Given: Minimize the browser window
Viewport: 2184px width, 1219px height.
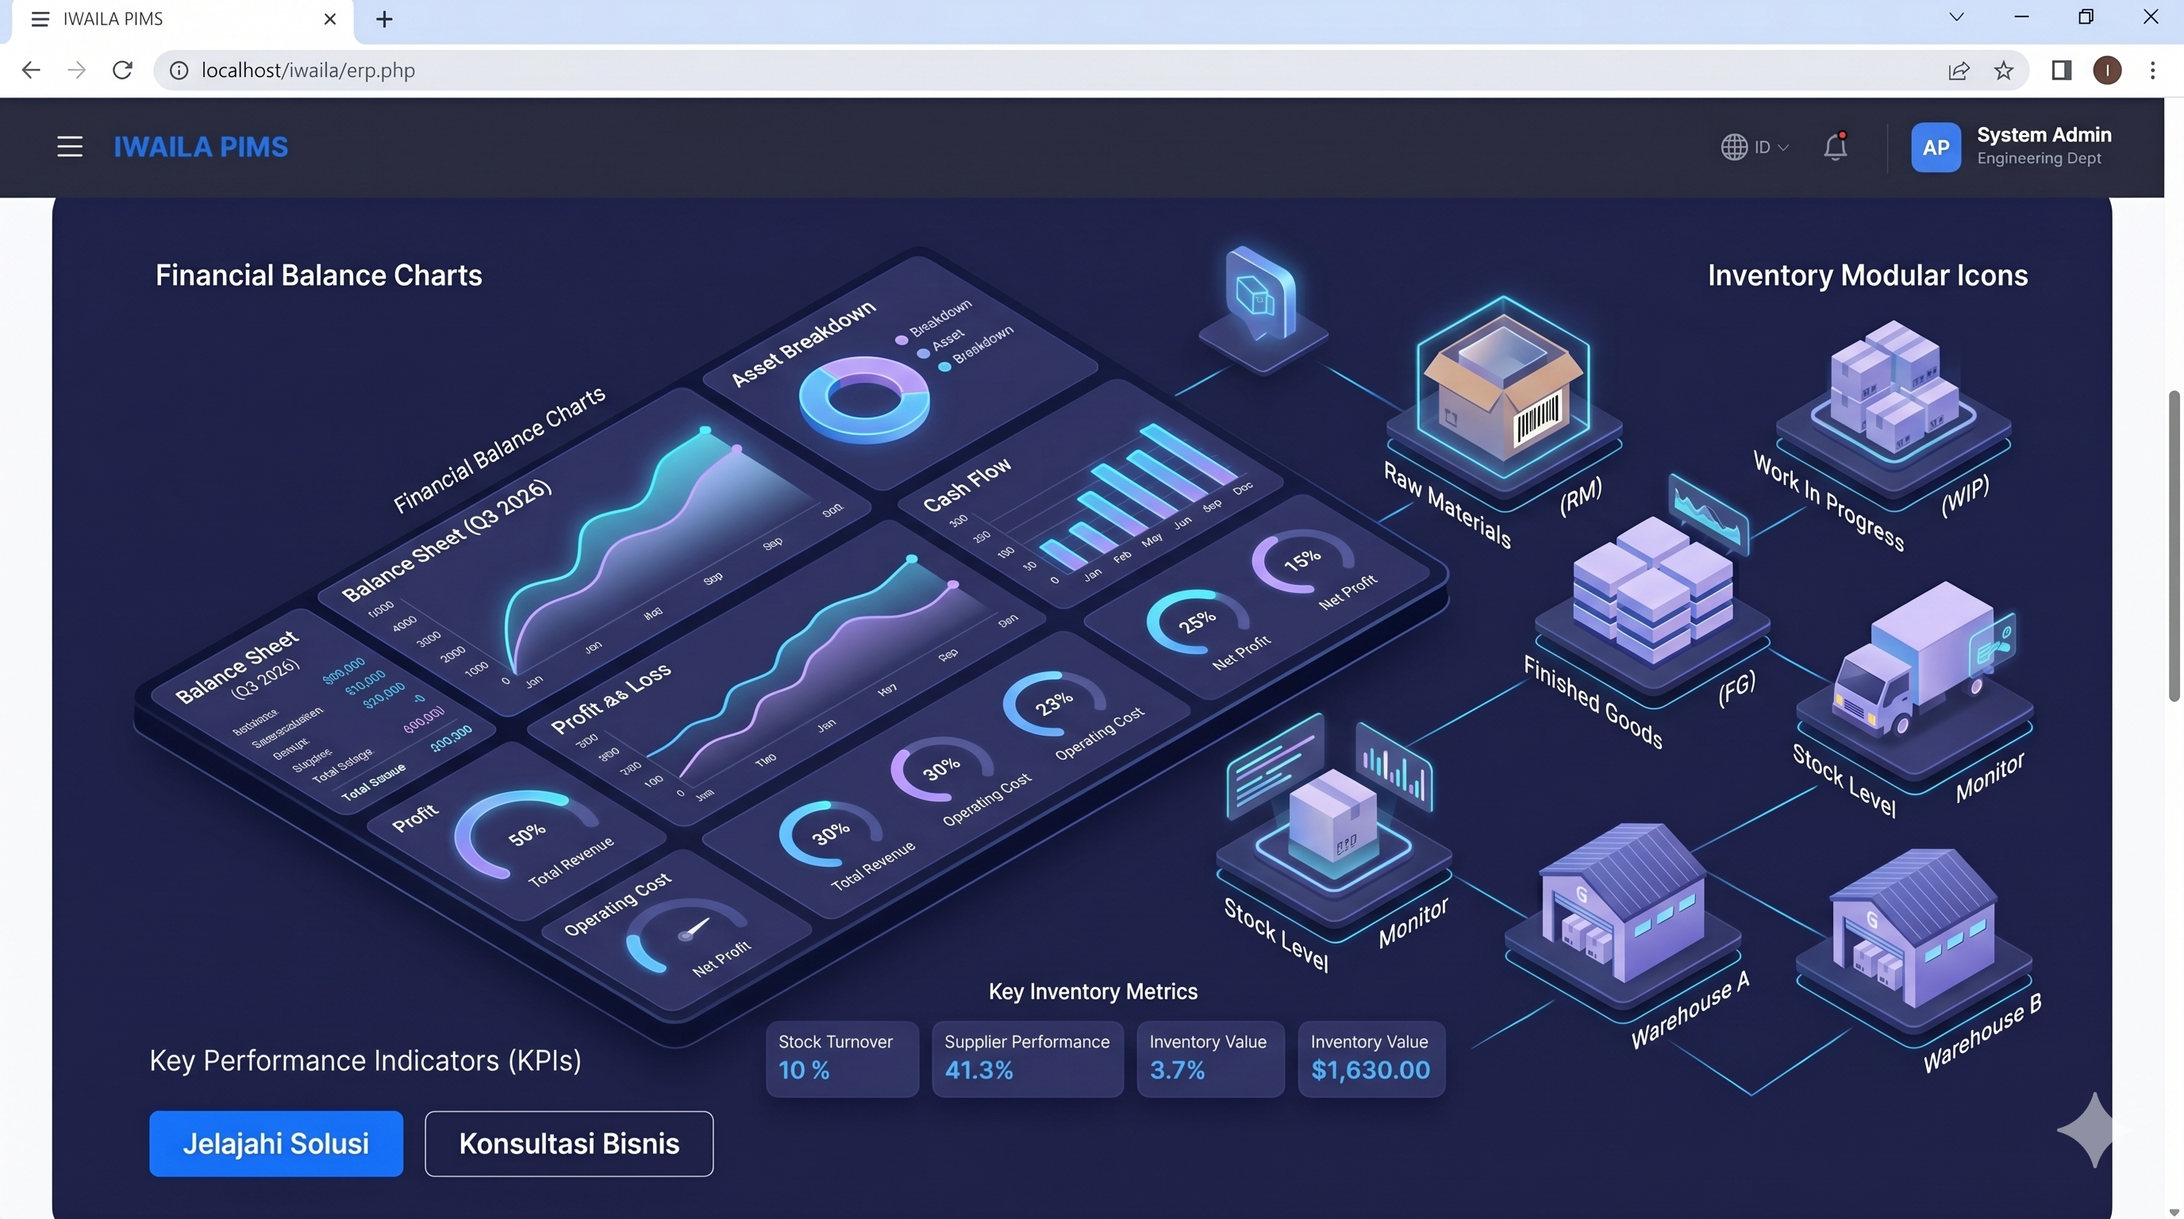Looking at the screenshot, I should (x=2022, y=17).
